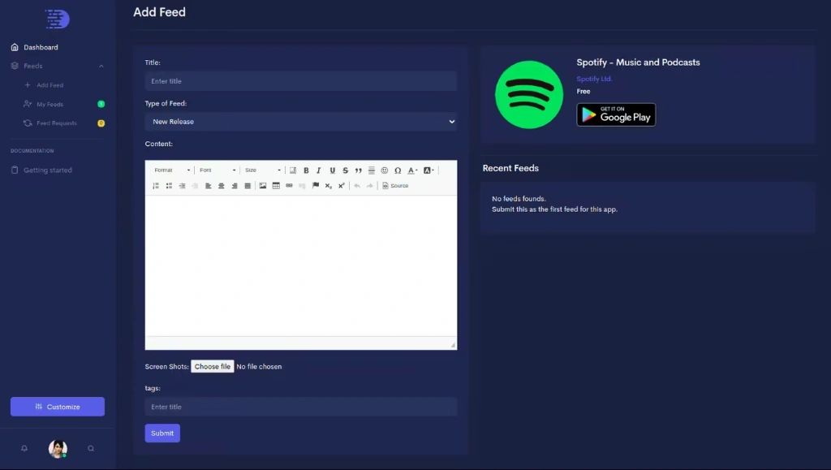
Task: Open the Font dropdown in editor
Action: click(217, 170)
